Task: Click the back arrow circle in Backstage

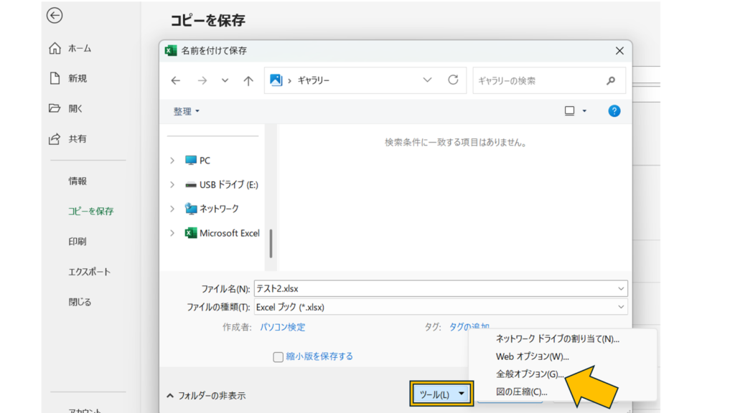Action: (x=55, y=16)
